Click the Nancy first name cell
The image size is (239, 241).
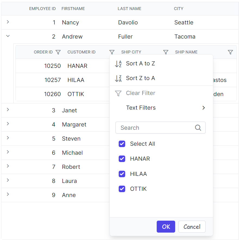coord(70,23)
